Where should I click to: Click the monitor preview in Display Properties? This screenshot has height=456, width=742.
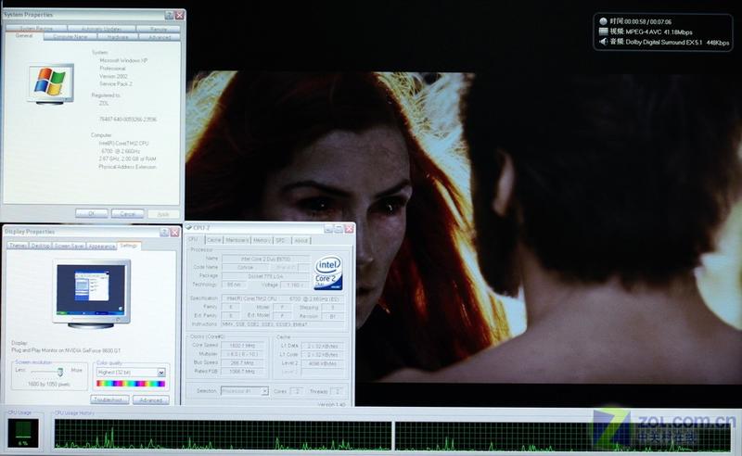click(x=91, y=293)
